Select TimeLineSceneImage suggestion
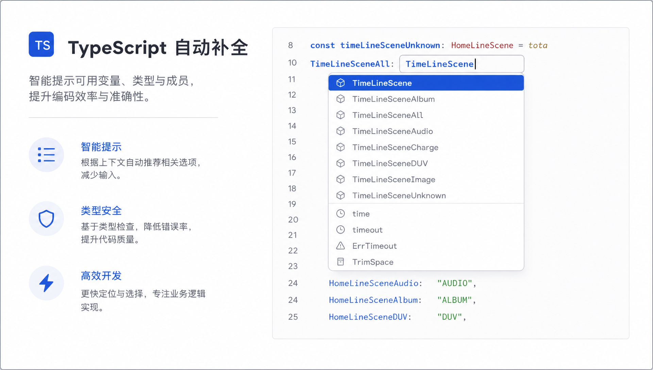The width and height of the screenshot is (653, 370). click(x=426, y=179)
